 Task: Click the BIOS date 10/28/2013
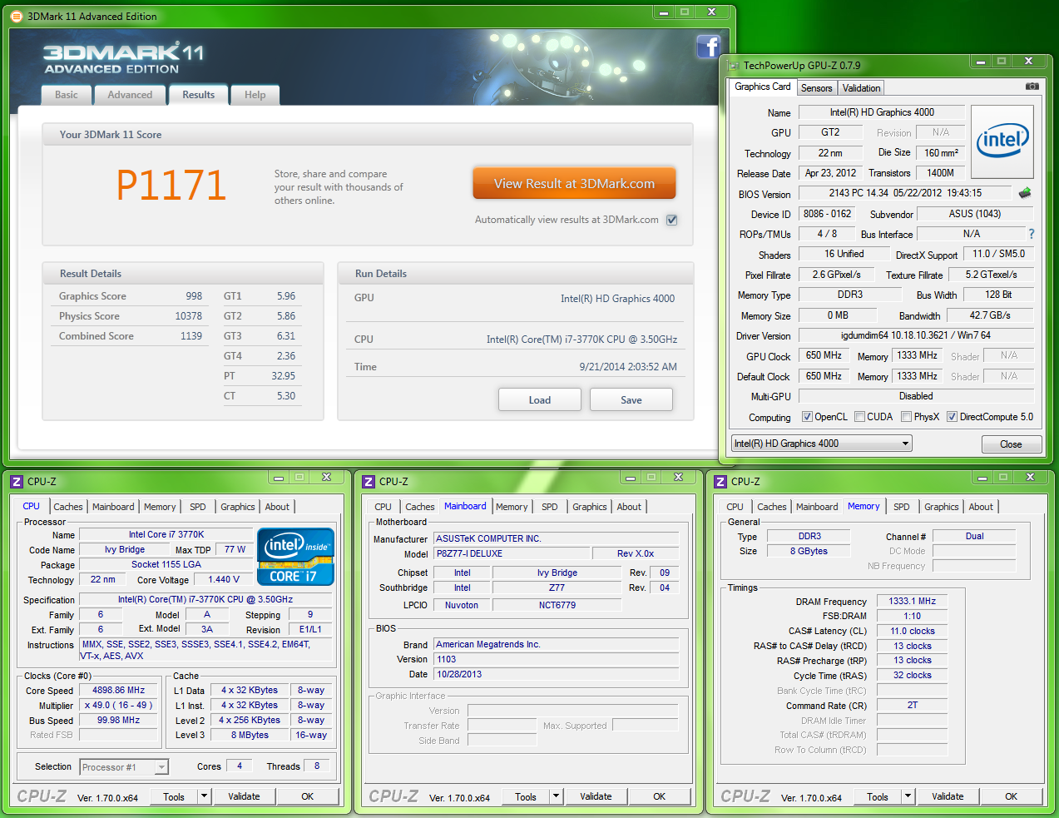557,674
